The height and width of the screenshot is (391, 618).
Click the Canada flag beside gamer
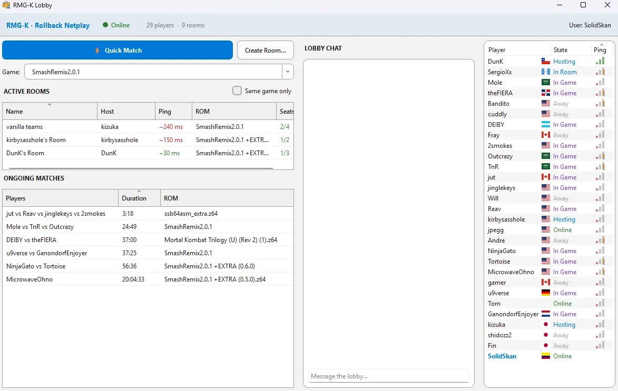(545, 282)
